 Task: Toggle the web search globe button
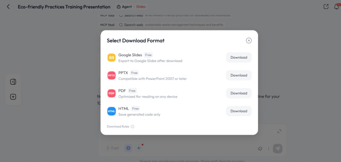click(x=128, y=148)
